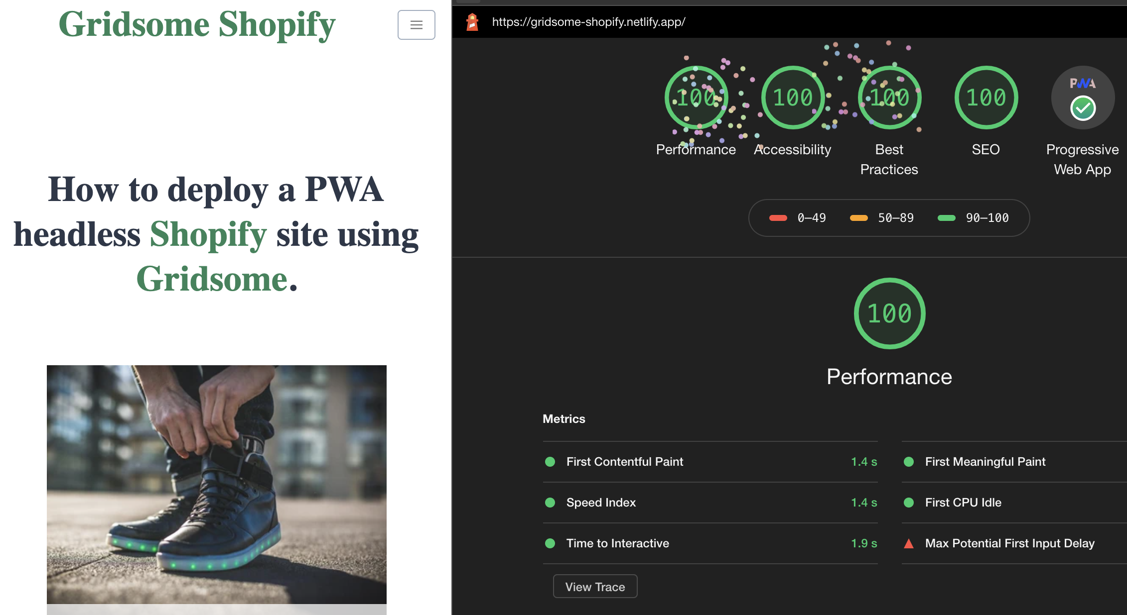Image resolution: width=1127 pixels, height=615 pixels.
Task: Click red triangle beside Max Potential First Input Delay
Action: (x=909, y=543)
